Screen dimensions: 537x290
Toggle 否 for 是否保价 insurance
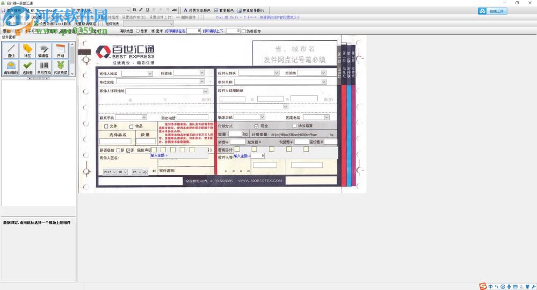[128, 150]
